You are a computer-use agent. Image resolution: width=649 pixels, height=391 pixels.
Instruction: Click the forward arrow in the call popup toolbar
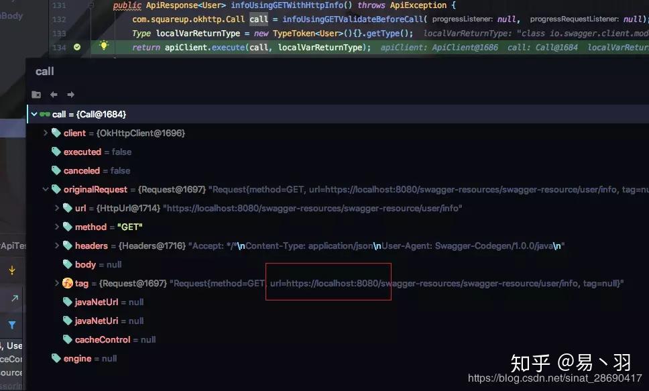[x=70, y=95]
